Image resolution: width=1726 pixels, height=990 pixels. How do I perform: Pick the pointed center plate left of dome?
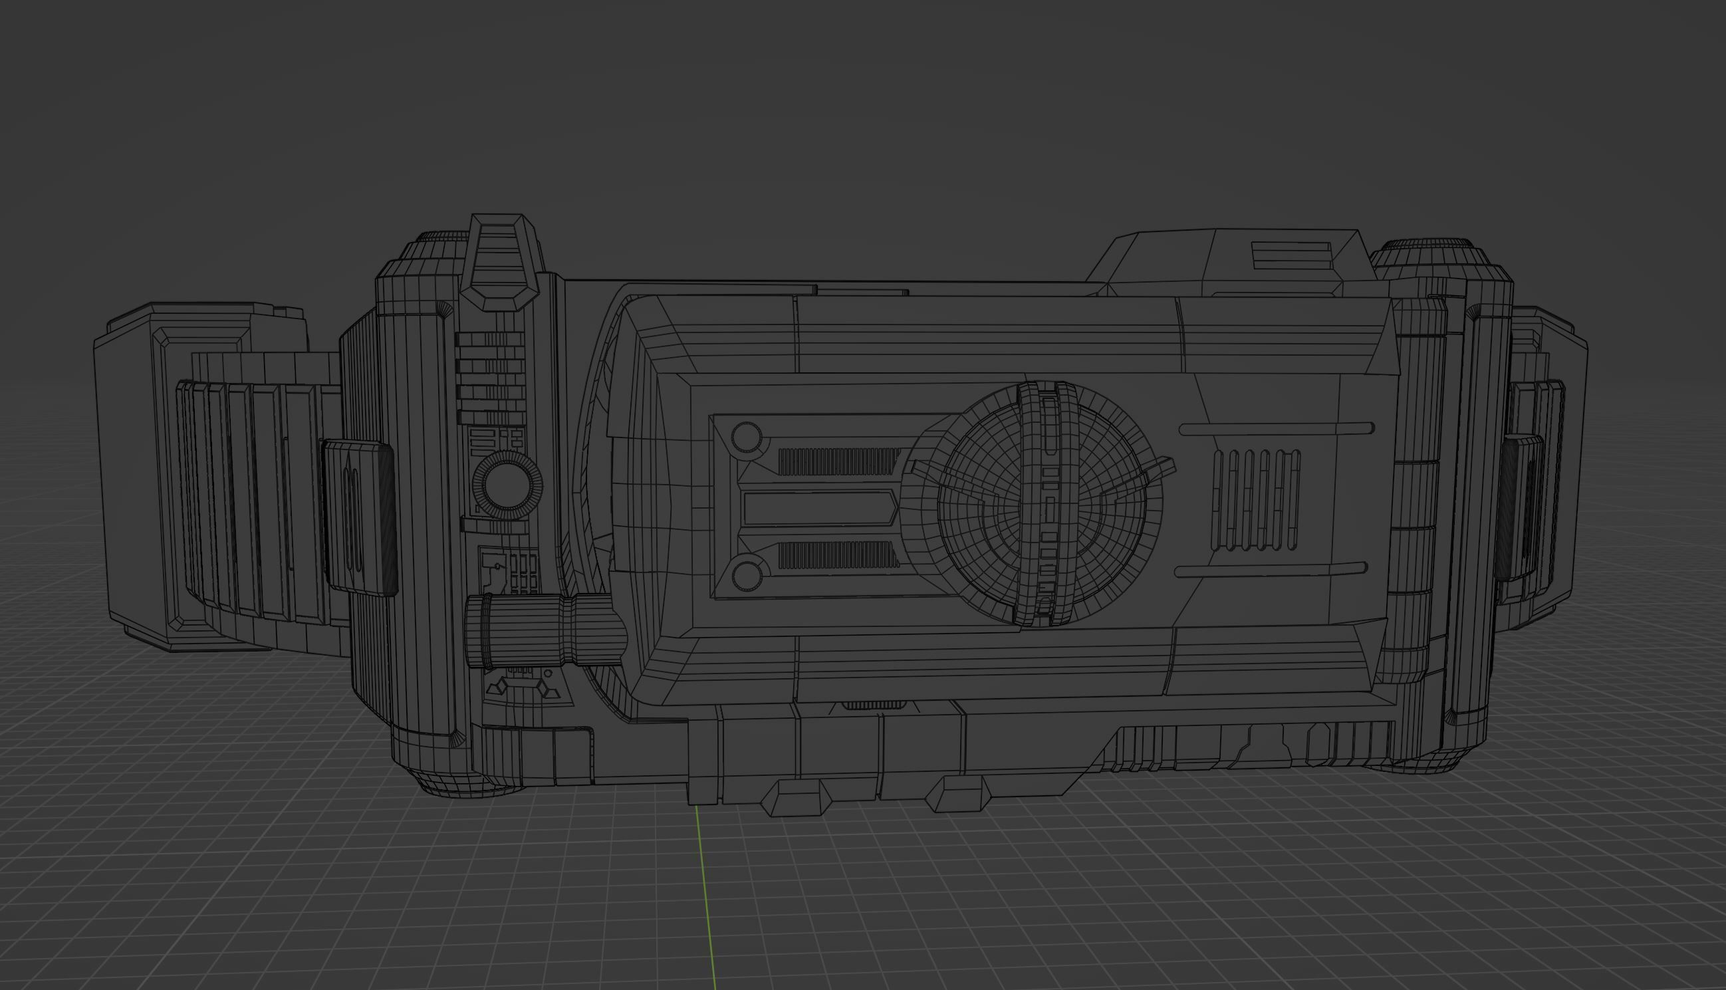pyautogui.click(x=821, y=507)
